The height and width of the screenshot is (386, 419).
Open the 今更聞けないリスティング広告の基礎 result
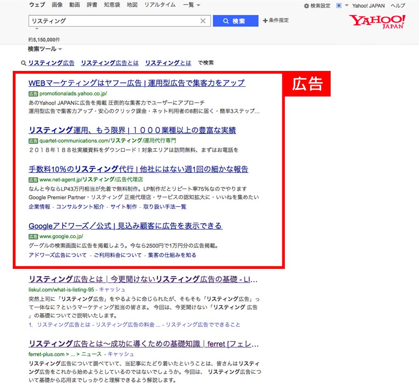pyautogui.click(x=143, y=280)
